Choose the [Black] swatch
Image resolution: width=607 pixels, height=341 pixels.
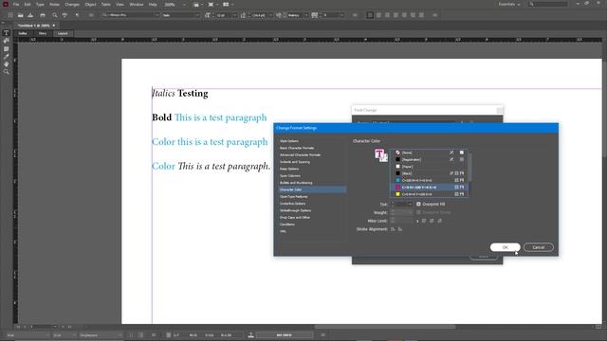[x=429, y=173]
